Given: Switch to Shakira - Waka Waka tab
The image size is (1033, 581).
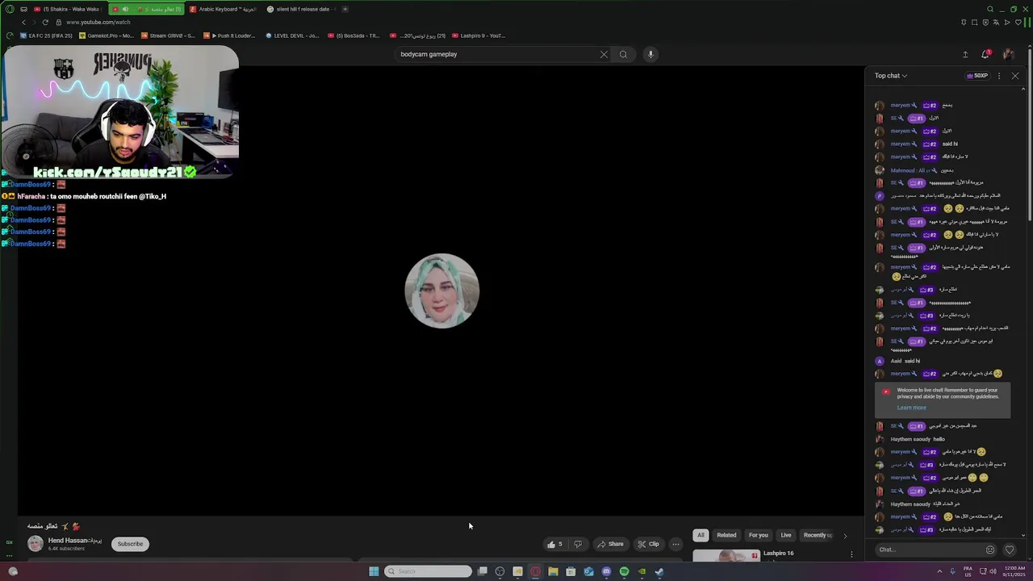Looking at the screenshot, I should [x=69, y=9].
